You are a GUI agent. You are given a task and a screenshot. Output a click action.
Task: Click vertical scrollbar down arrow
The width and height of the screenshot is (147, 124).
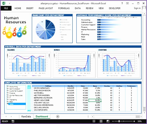point(144,113)
